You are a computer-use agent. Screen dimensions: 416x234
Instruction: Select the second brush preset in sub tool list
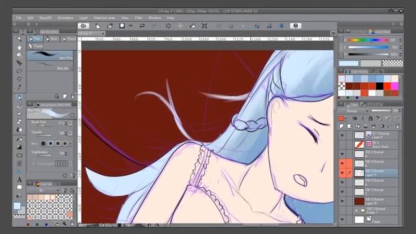click(x=50, y=66)
